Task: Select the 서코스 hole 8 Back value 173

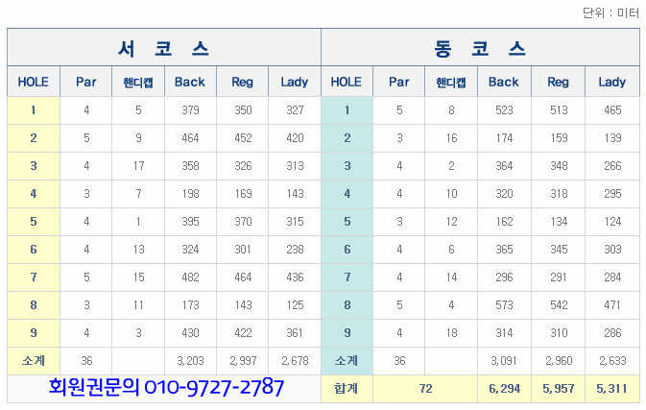Action: (190, 305)
